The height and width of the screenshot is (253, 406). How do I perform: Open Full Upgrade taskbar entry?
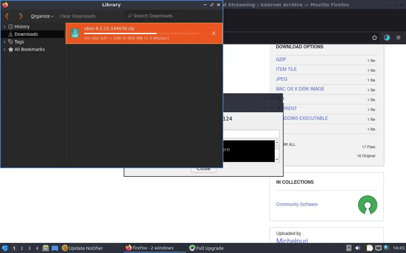(x=206, y=248)
